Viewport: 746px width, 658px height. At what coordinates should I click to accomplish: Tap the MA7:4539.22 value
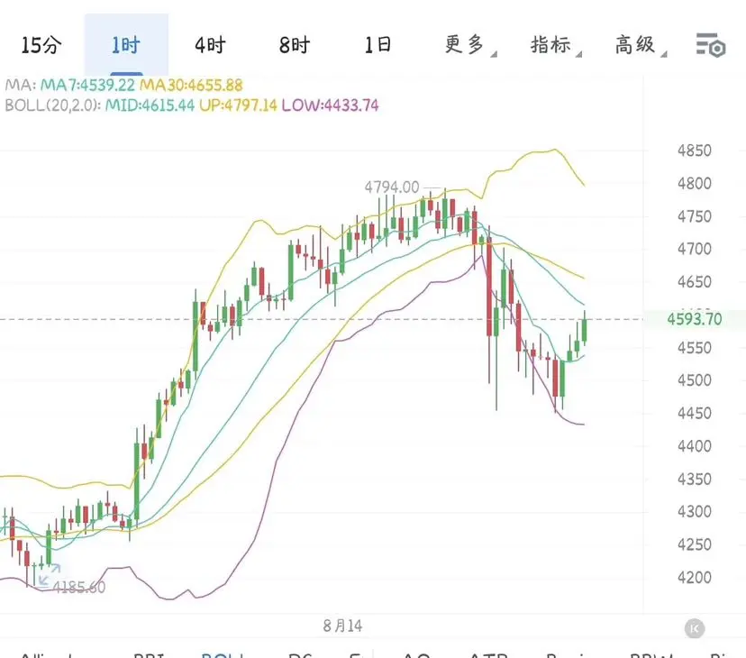(x=87, y=86)
